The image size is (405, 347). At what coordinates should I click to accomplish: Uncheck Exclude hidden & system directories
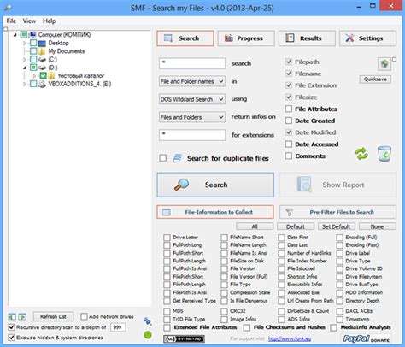(11, 338)
